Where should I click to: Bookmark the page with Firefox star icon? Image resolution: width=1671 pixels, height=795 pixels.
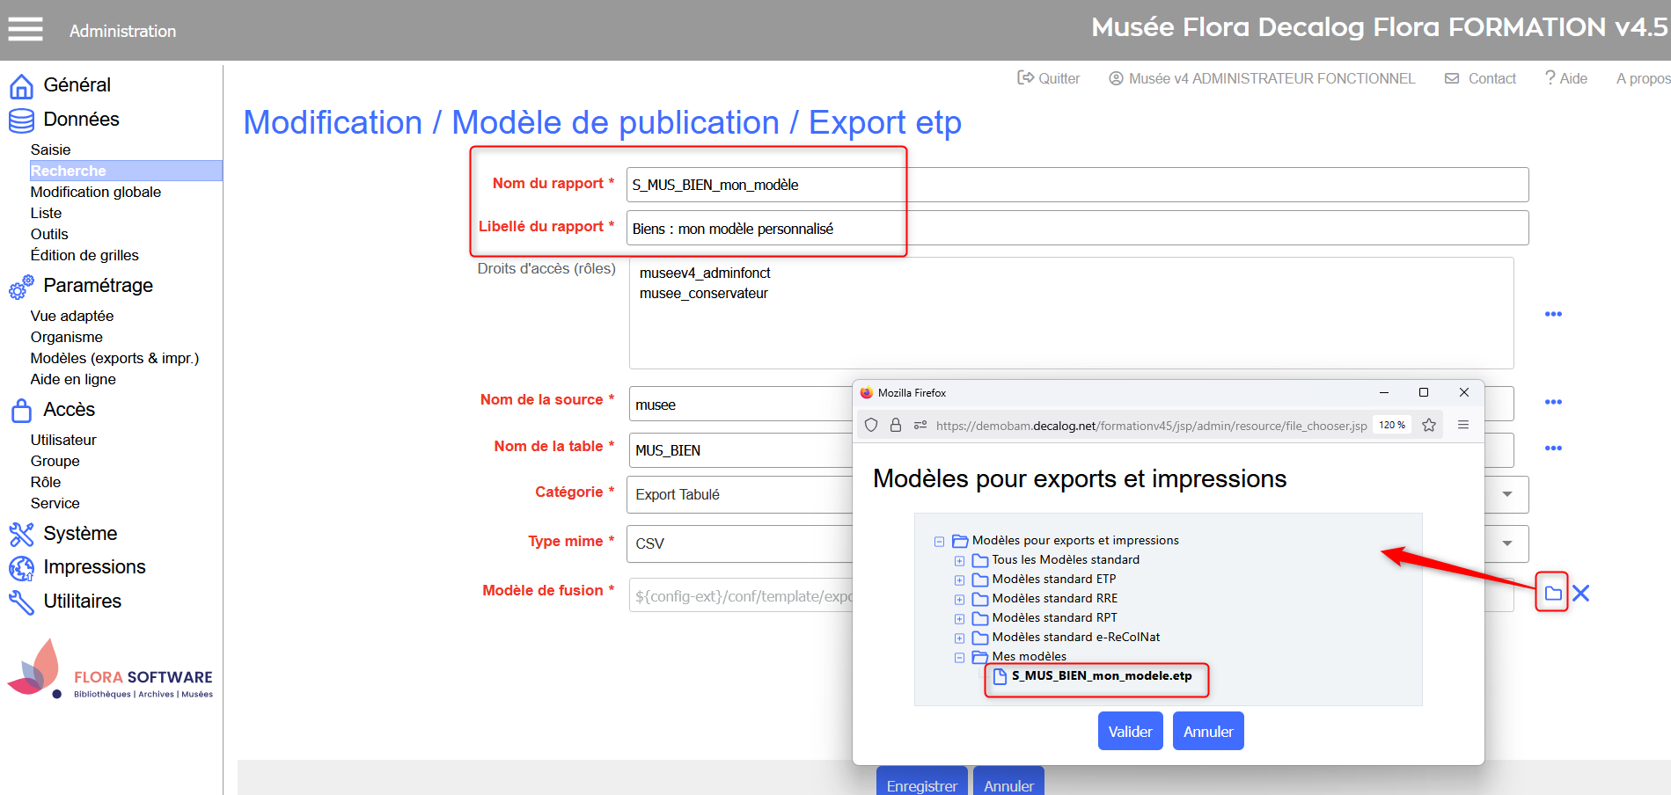tap(1429, 426)
